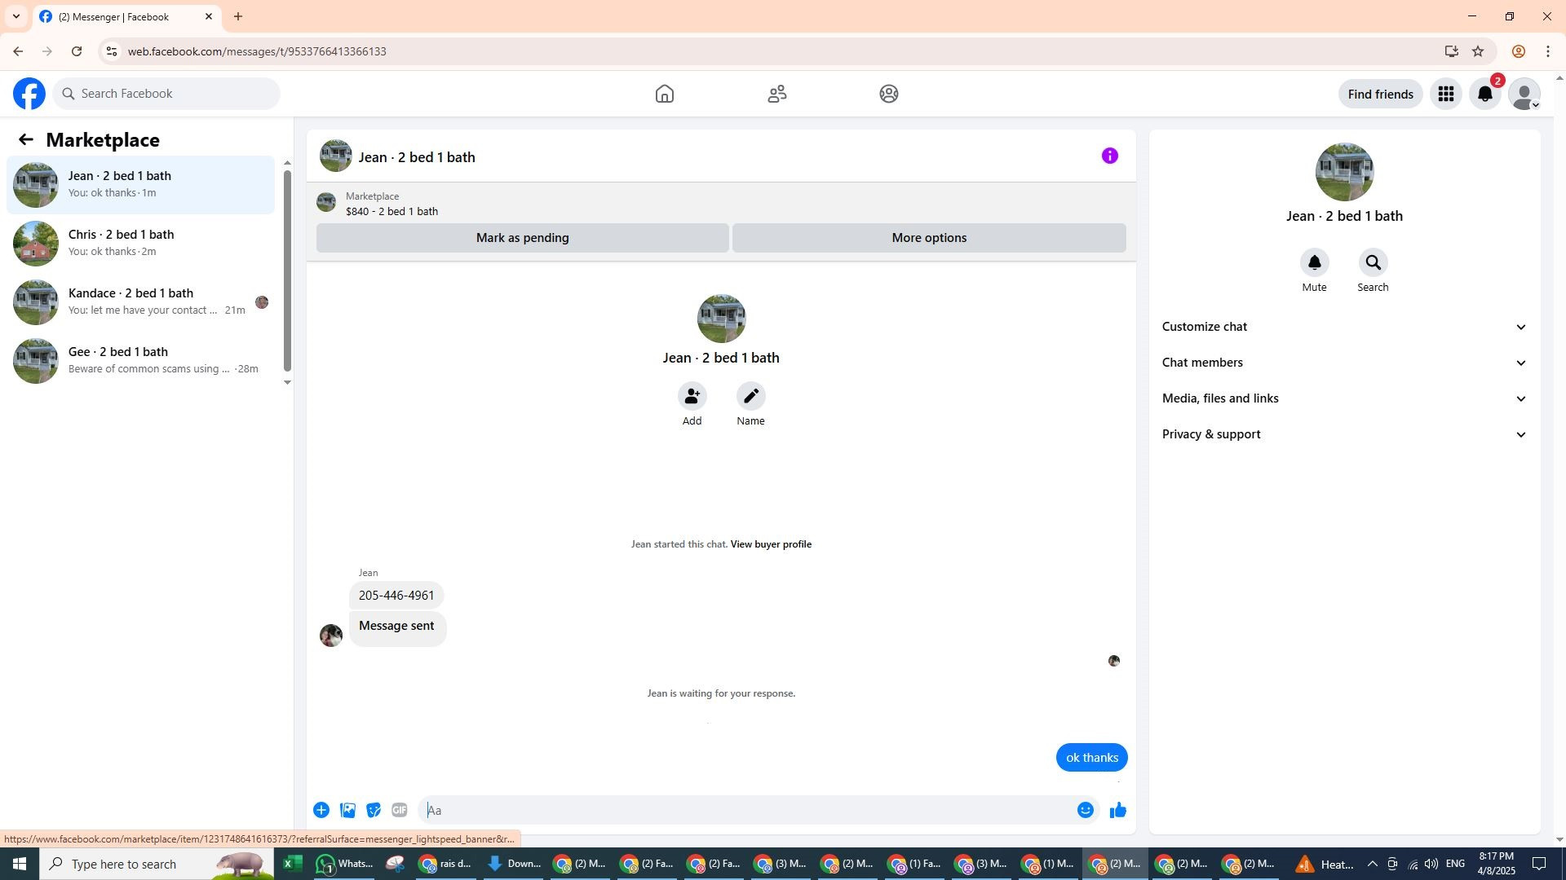Mute this Jean conversation
This screenshot has width=1566, height=880.
tap(1314, 263)
